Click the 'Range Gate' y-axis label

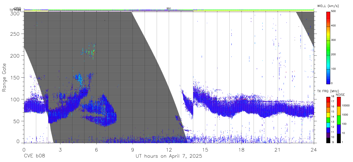[4, 78]
